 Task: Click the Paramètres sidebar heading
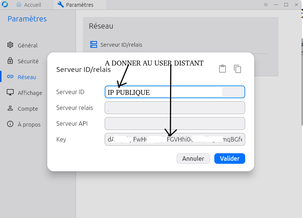pos(27,19)
